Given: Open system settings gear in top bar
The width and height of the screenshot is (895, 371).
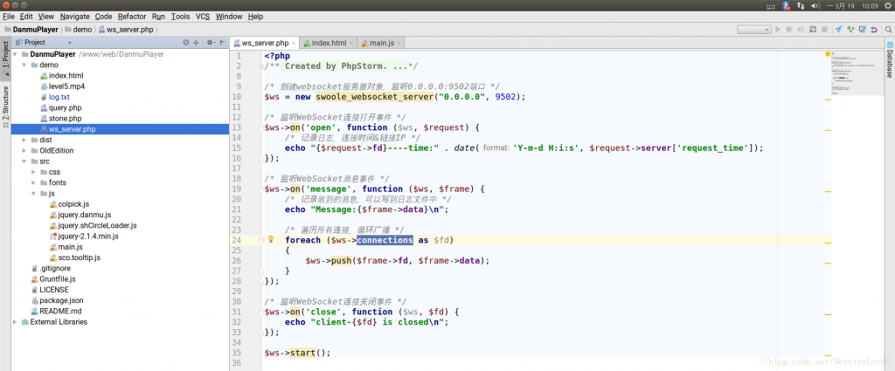Looking at the screenshot, I should pos(886,5).
